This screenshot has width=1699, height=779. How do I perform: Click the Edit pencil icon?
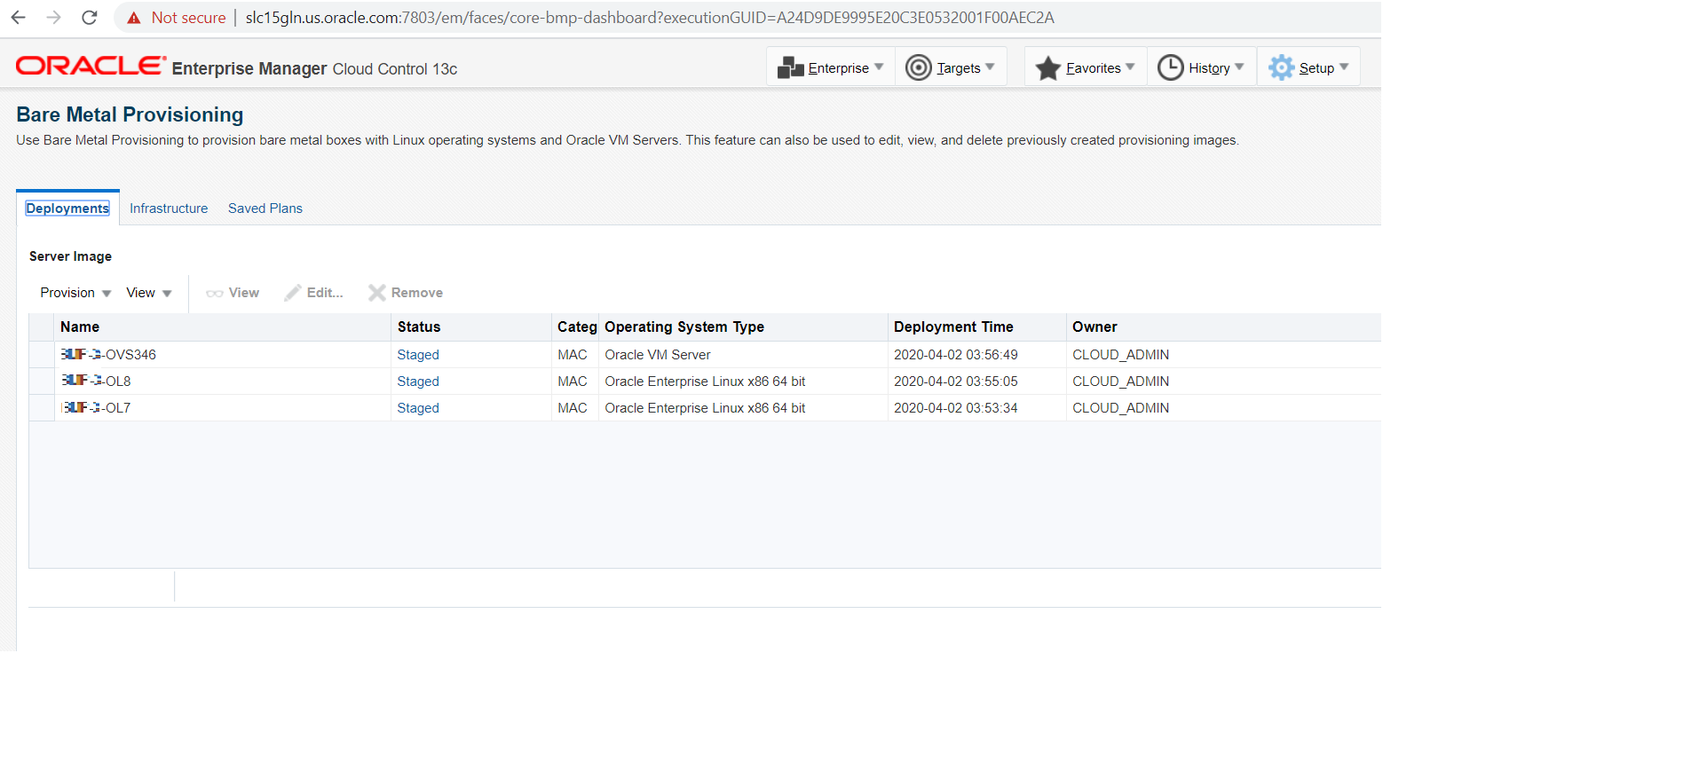click(293, 293)
